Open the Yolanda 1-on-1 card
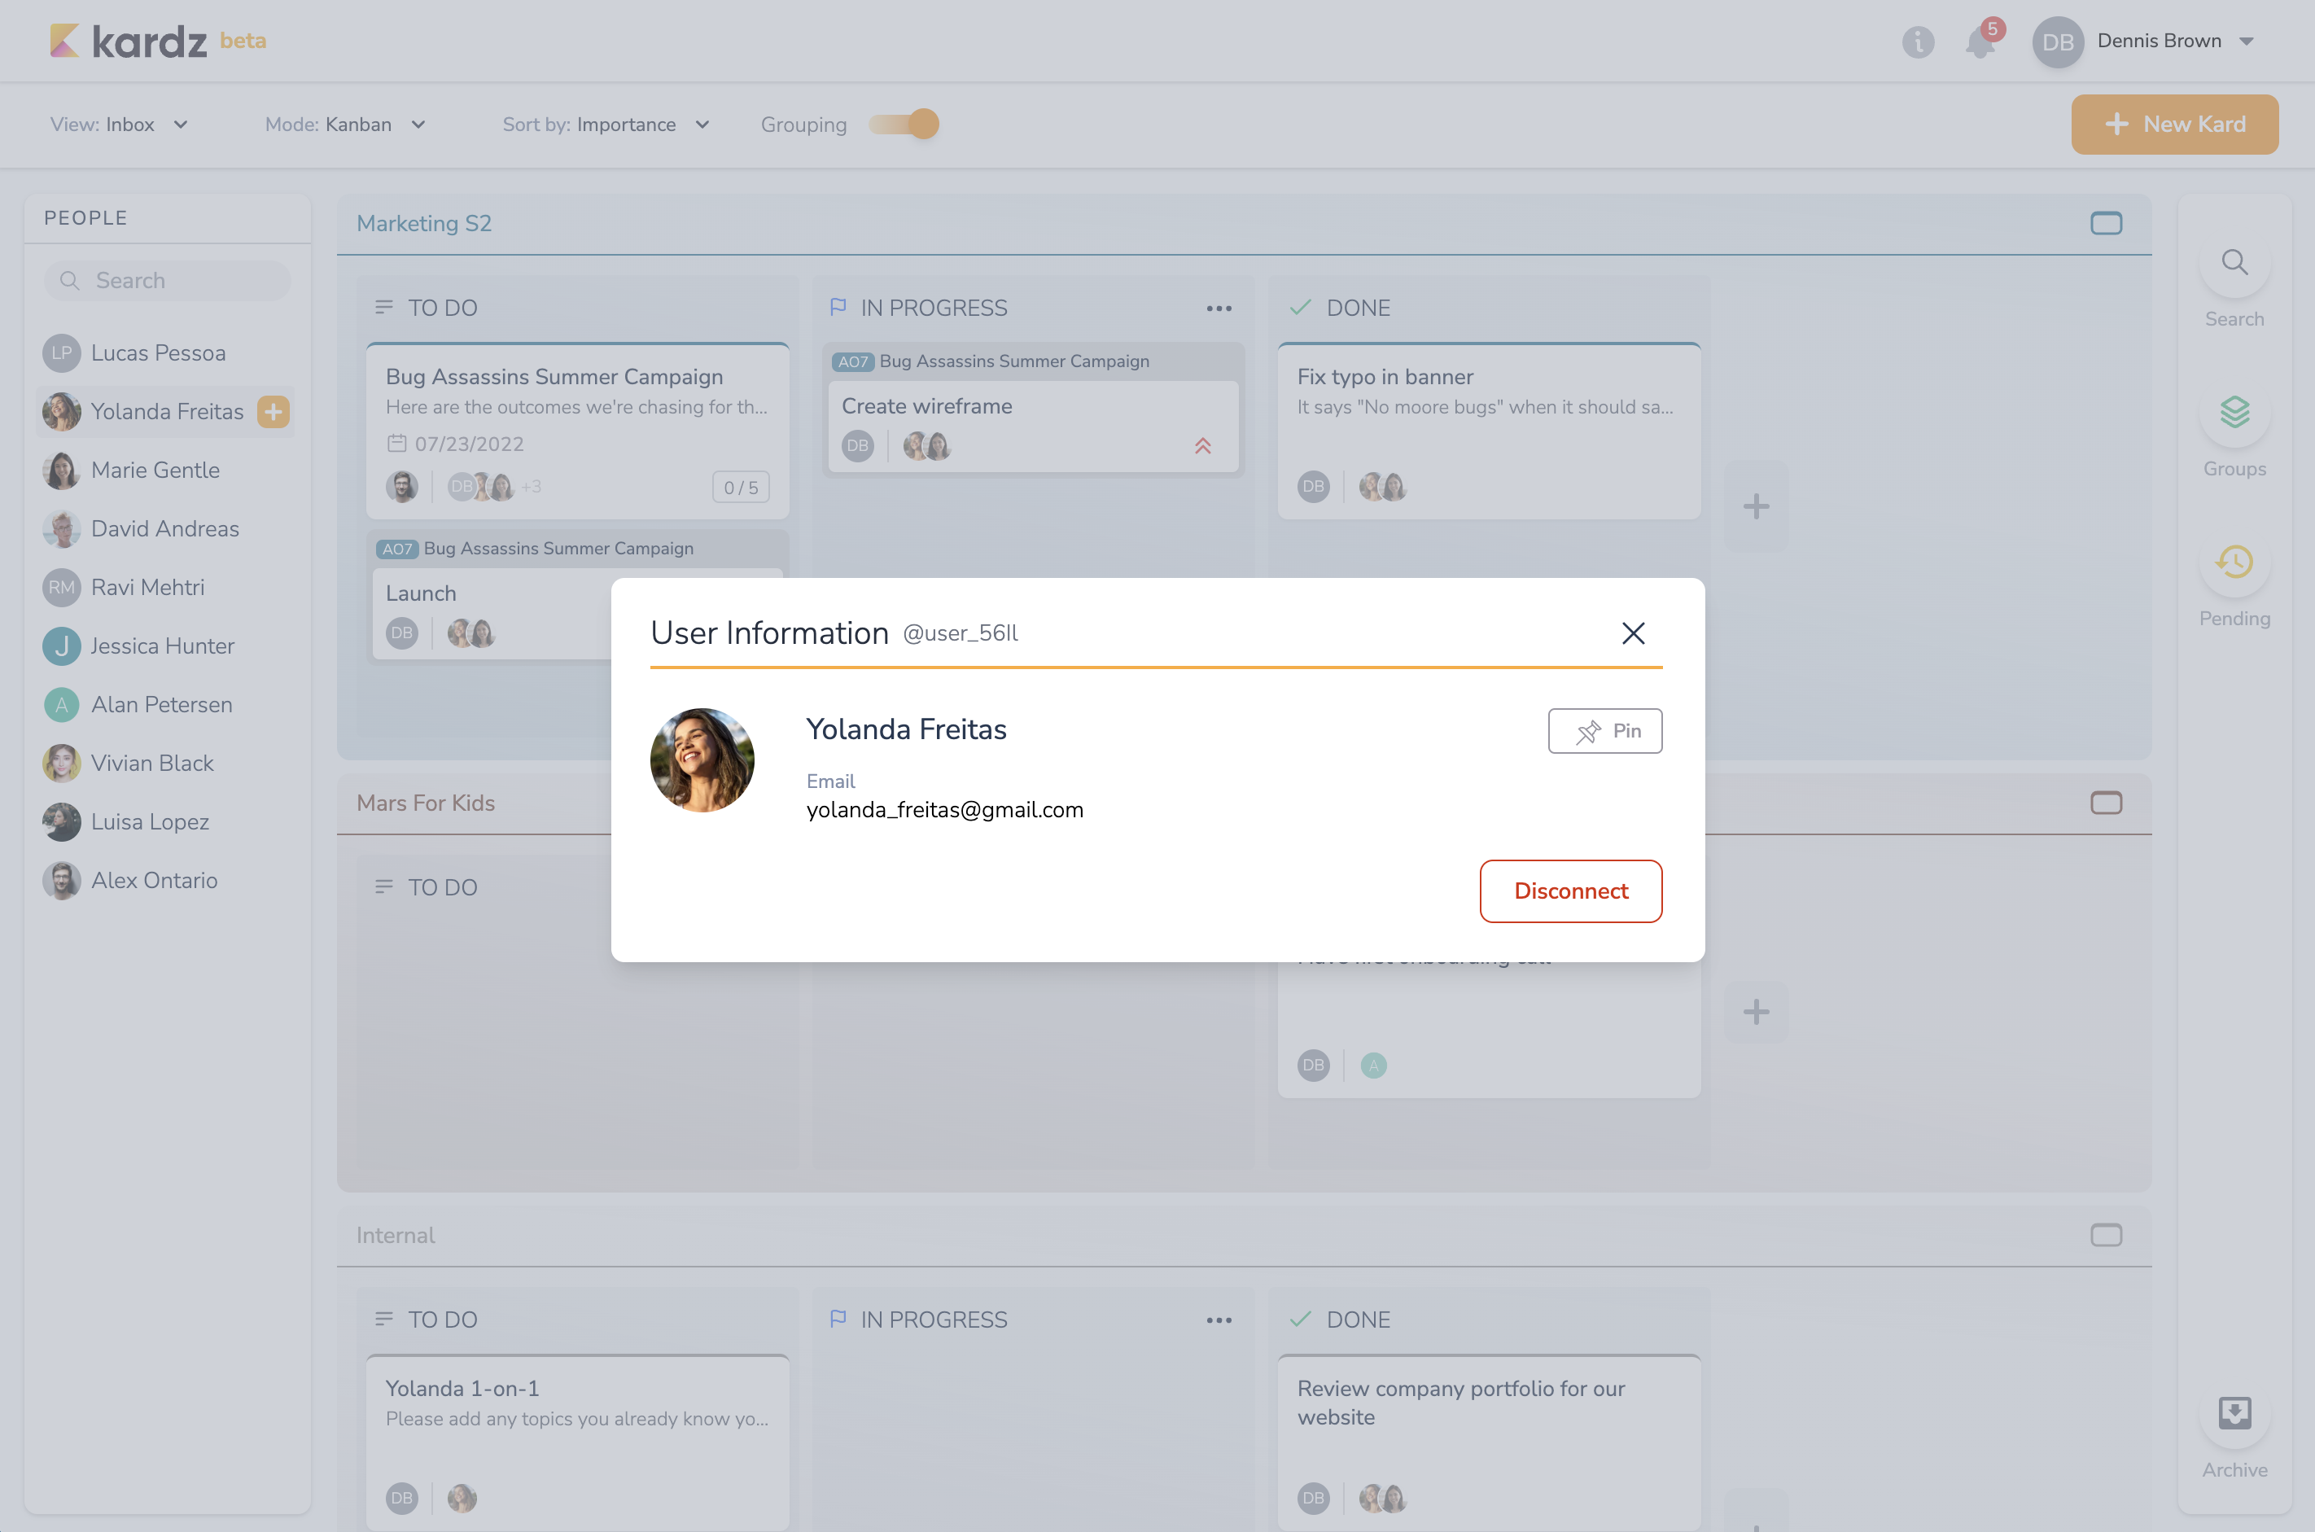The image size is (2315, 1532). (x=577, y=1442)
